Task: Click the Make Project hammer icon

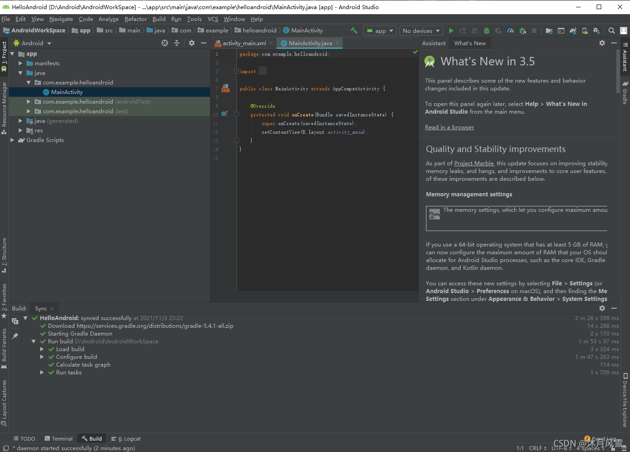Action: tap(354, 31)
